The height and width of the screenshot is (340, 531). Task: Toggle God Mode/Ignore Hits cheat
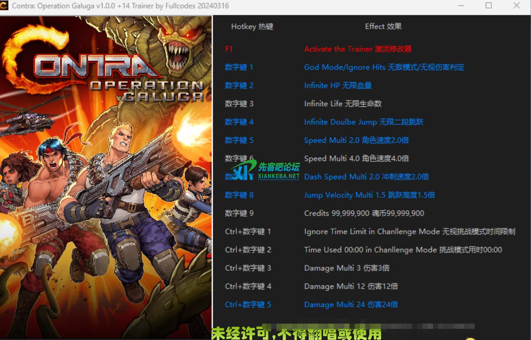pos(384,67)
